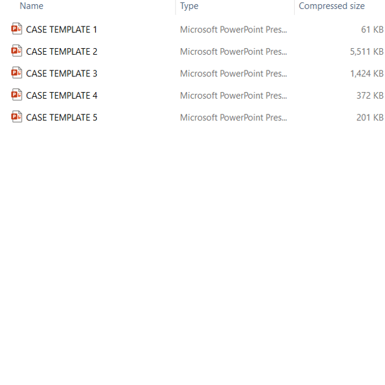
Task: Click the Type cell of CASE TEMPLATE 2
Action: coord(233,52)
